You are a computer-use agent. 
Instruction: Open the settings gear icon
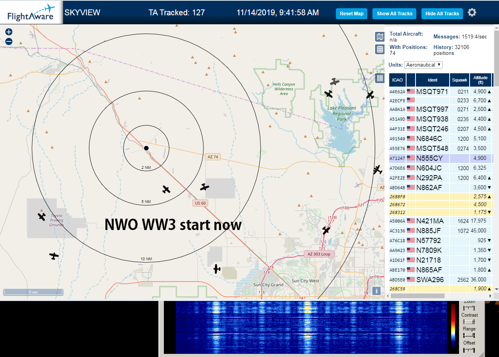pyautogui.click(x=472, y=13)
